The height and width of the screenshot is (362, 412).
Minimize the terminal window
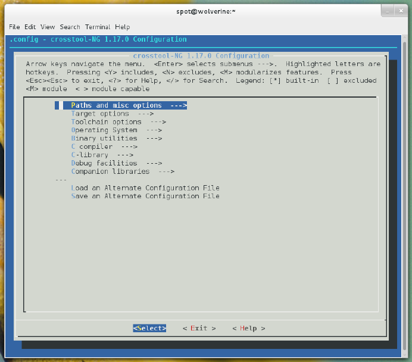click(388, 11)
